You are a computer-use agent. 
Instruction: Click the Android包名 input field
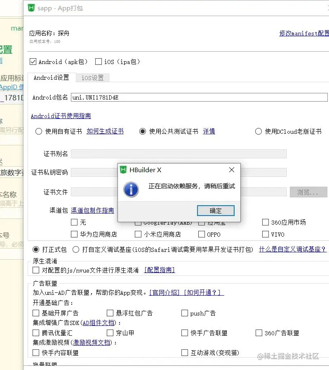point(199,97)
